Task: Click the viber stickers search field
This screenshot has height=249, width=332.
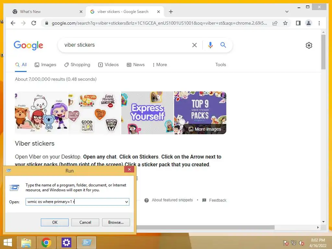Action: pyautogui.click(x=125, y=45)
